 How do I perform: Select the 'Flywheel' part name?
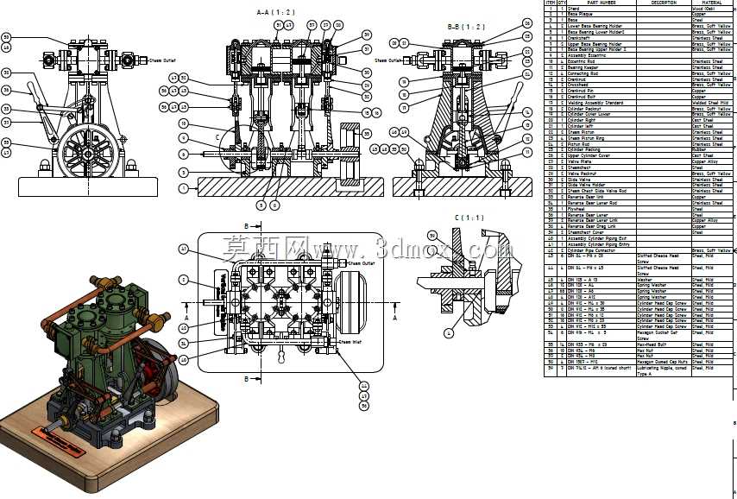[576, 209]
